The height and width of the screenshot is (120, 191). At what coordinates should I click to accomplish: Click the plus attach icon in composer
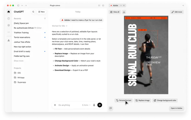point(55,105)
